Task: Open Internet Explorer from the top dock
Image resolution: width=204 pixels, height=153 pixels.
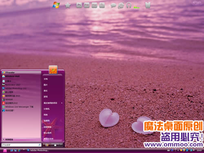Action: point(121,5)
